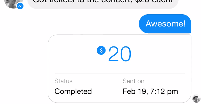The image size is (202, 104).
Task: Click the large blue "20" digits
Action: tap(120, 54)
